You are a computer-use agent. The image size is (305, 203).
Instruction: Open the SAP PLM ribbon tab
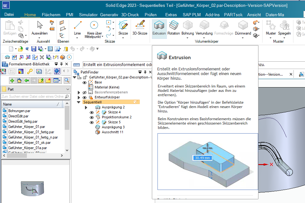click(x=192, y=15)
